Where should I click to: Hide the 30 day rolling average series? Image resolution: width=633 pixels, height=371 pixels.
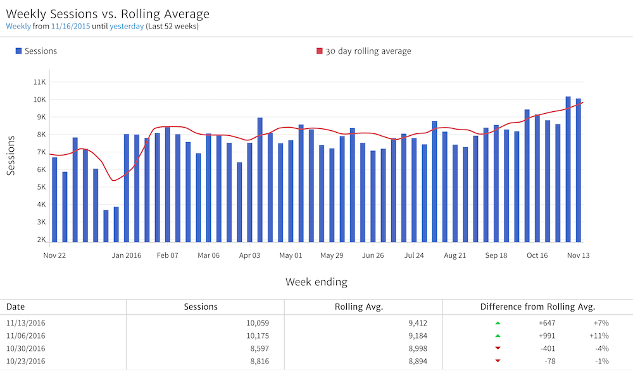(368, 51)
